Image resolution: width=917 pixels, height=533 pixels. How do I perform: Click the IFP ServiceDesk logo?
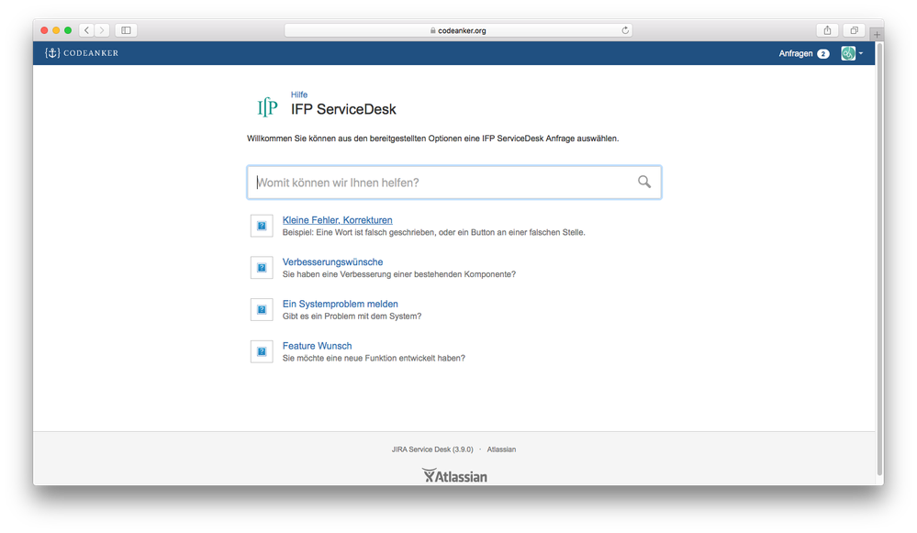point(267,107)
